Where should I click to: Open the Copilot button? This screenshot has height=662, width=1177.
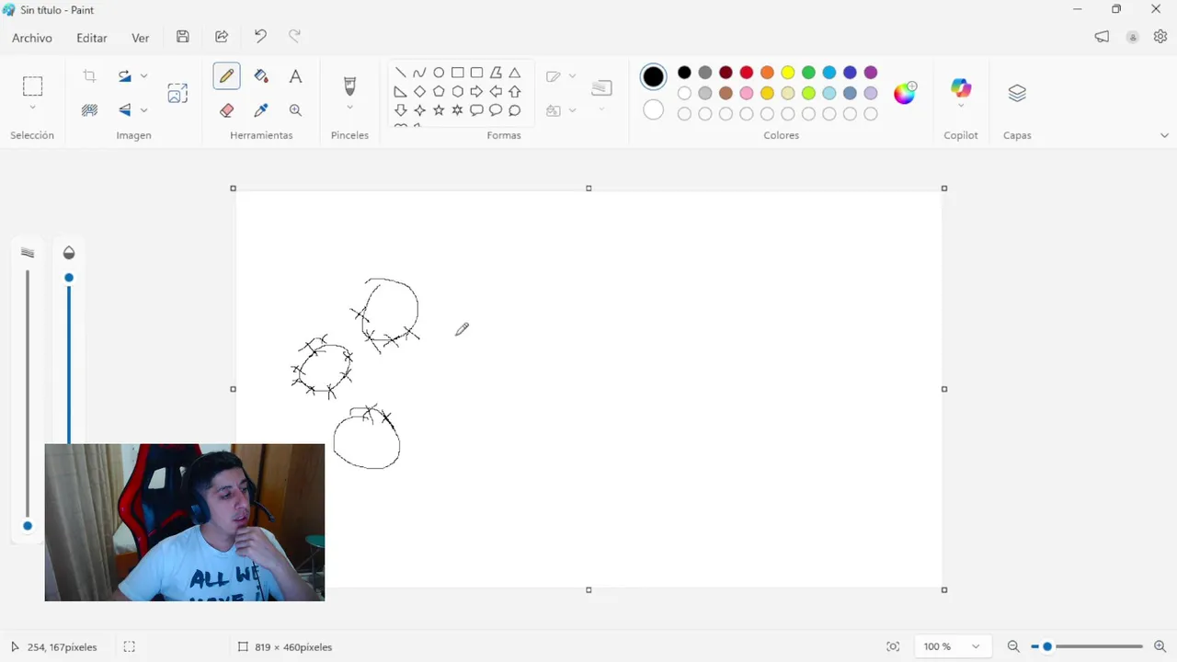tap(961, 88)
